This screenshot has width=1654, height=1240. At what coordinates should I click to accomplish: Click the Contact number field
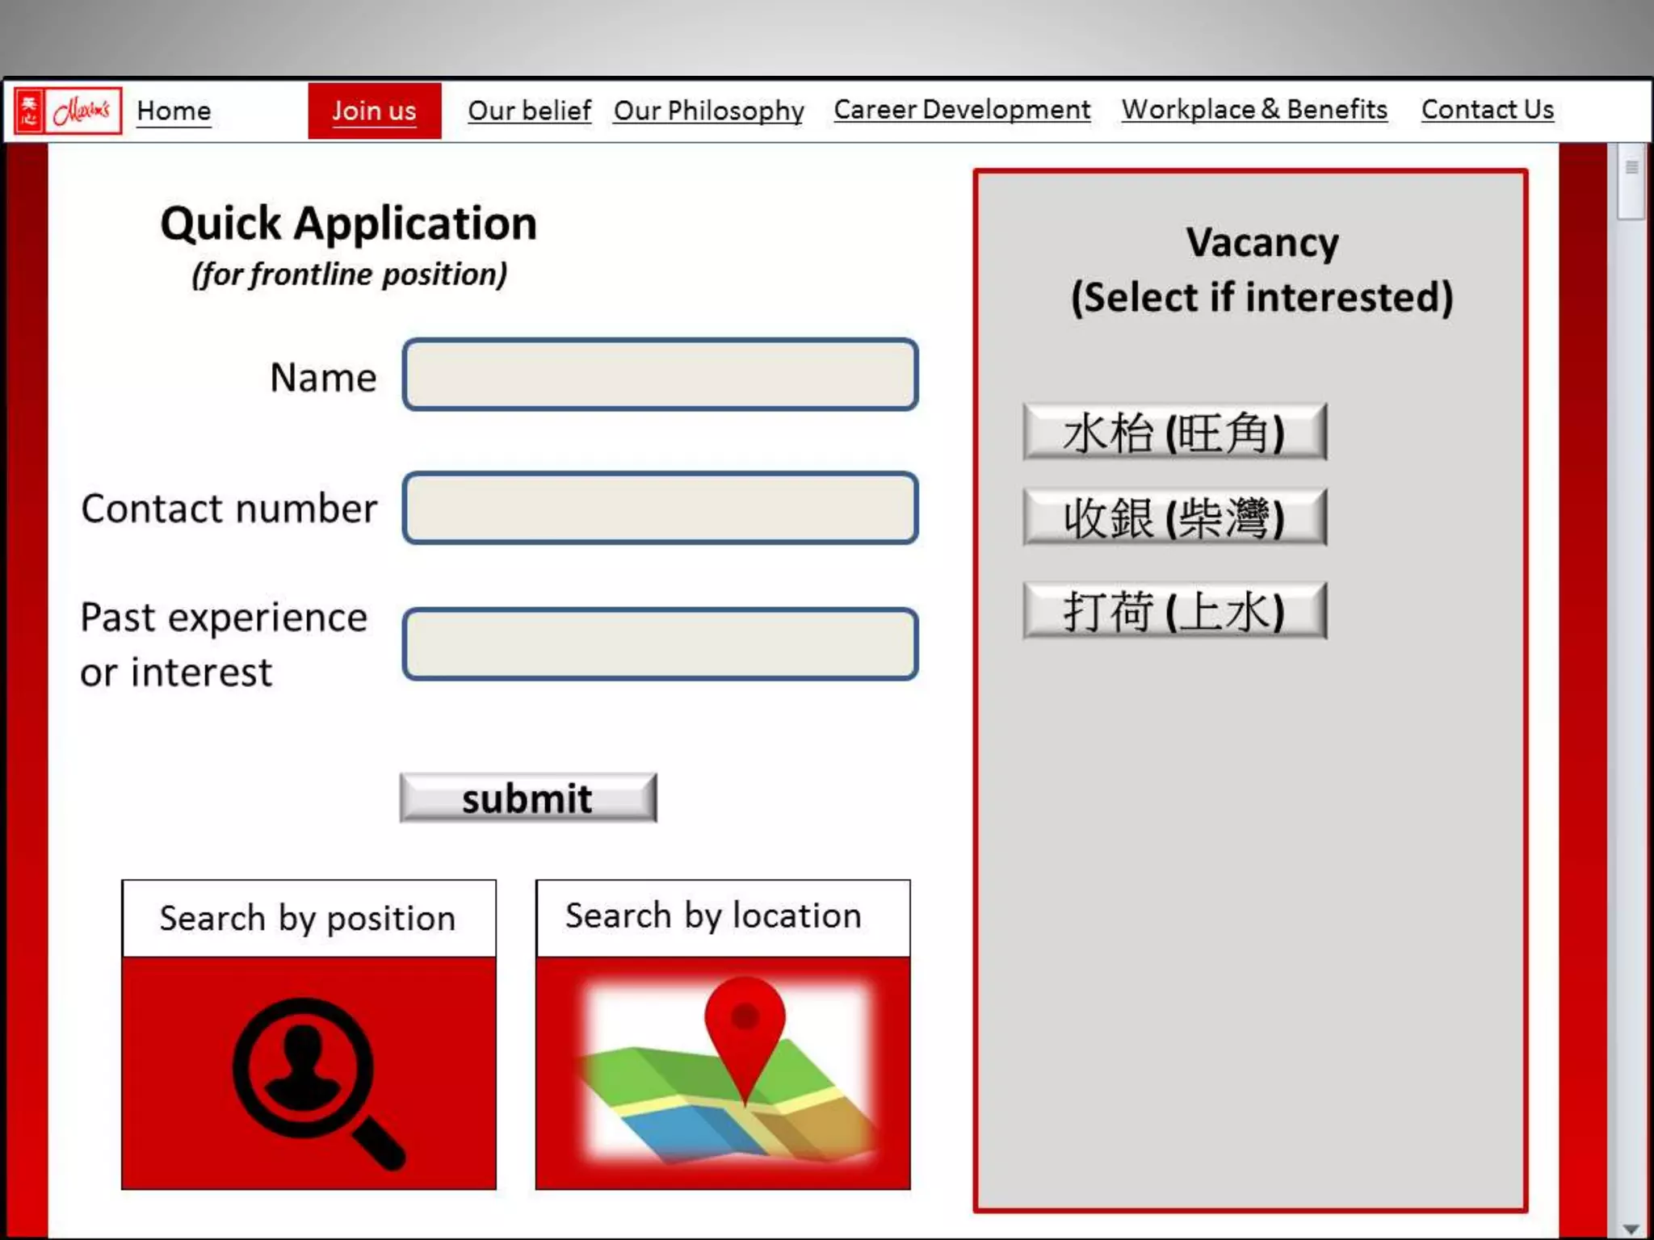pyautogui.click(x=660, y=509)
